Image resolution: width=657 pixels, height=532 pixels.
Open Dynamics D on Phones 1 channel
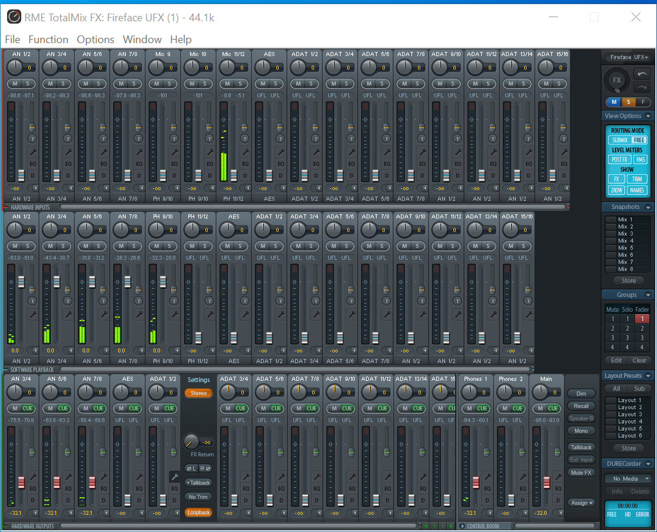tap(488, 500)
